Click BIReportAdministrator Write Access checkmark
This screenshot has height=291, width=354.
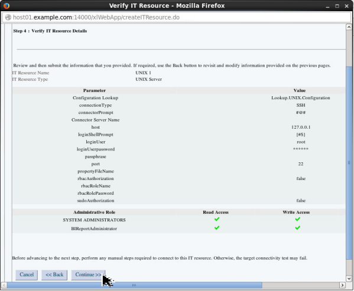297,228
